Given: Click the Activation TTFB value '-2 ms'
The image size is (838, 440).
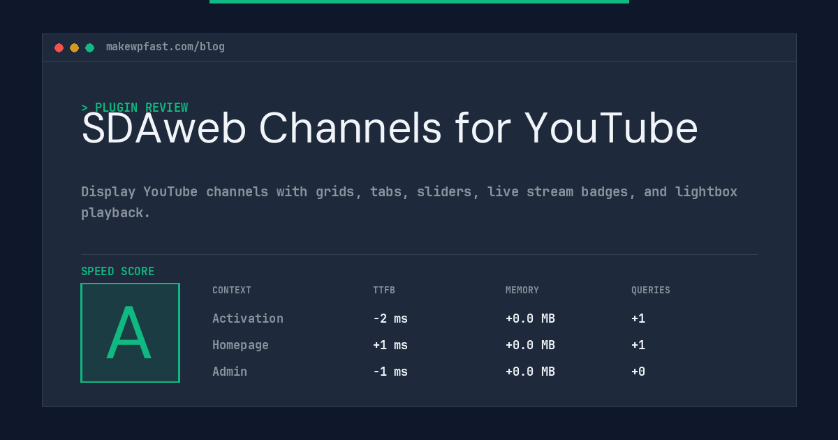Looking at the screenshot, I should (x=390, y=318).
